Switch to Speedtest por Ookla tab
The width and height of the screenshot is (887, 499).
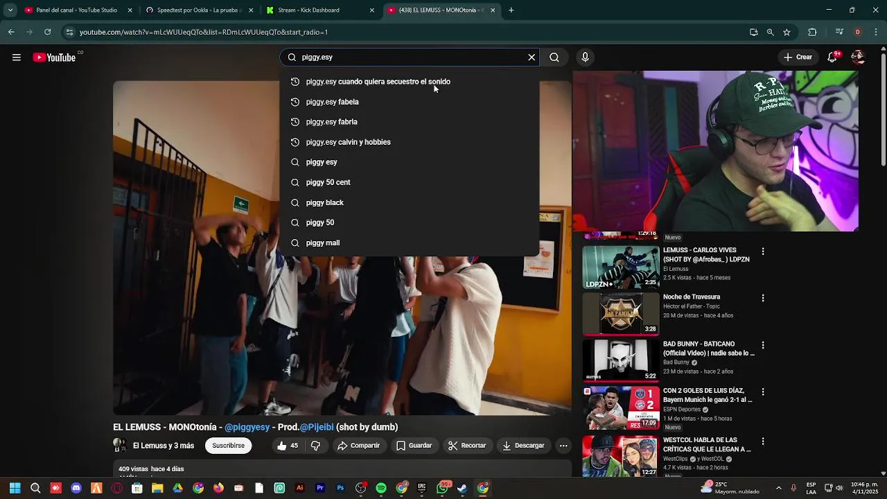198,10
